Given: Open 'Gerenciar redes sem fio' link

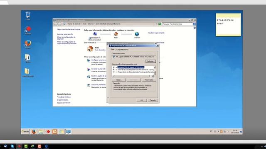Looking at the screenshot, I should (x=65, y=34).
